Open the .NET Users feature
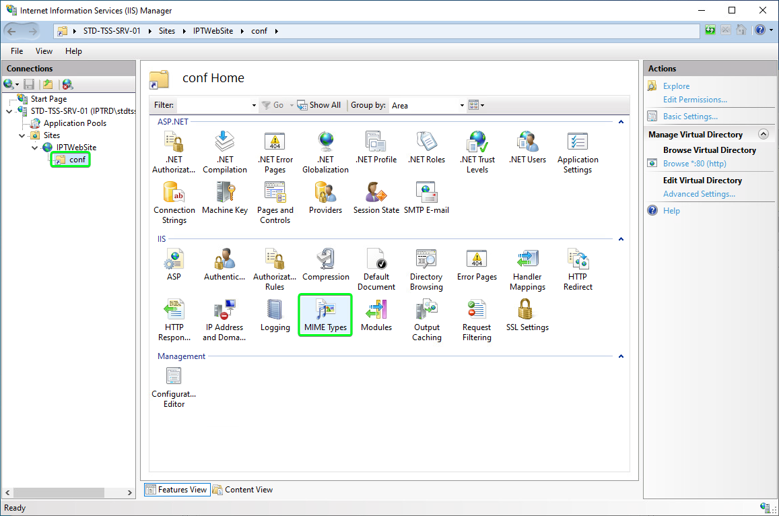The height and width of the screenshot is (516, 779). 527,148
